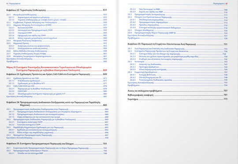Image resolution: width=238 pixels, height=164 pixels.
Task: Select entry 22.7 Τεχνικές Επιθεώρησης Χωρίς Επαφή
Action: [56, 54]
